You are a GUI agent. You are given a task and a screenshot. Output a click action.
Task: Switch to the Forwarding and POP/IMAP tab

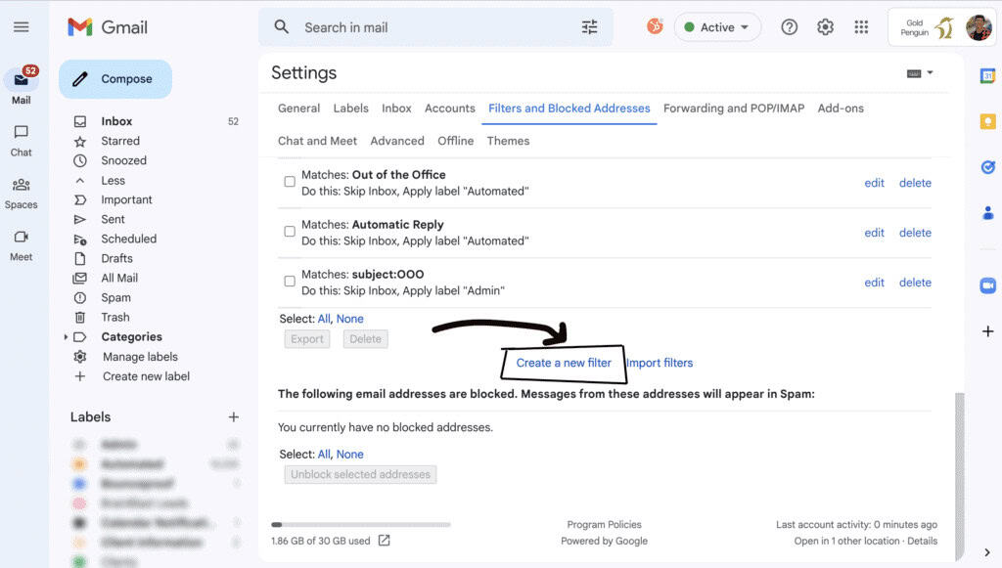click(x=733, y=109)
